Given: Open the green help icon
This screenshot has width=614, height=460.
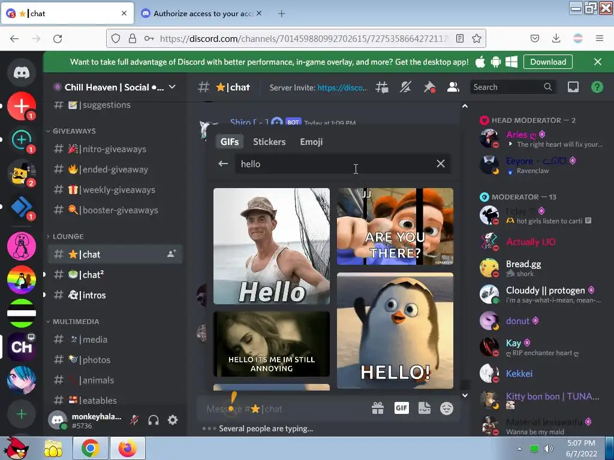Looking at the screenshot, I should coord(597,87).
